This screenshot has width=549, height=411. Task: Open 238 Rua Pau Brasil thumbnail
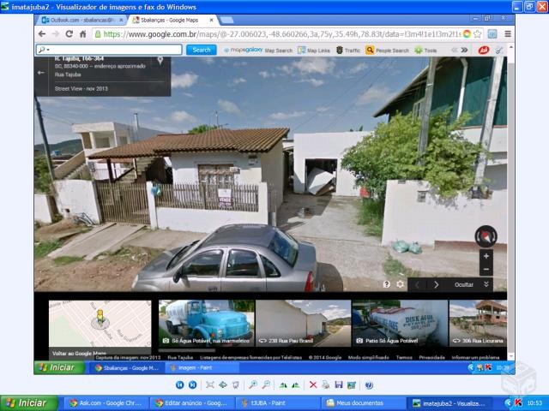(303, 324)
